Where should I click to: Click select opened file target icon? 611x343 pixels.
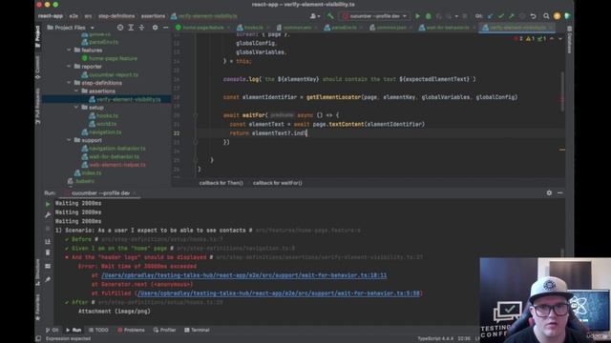tap(120, 28)
